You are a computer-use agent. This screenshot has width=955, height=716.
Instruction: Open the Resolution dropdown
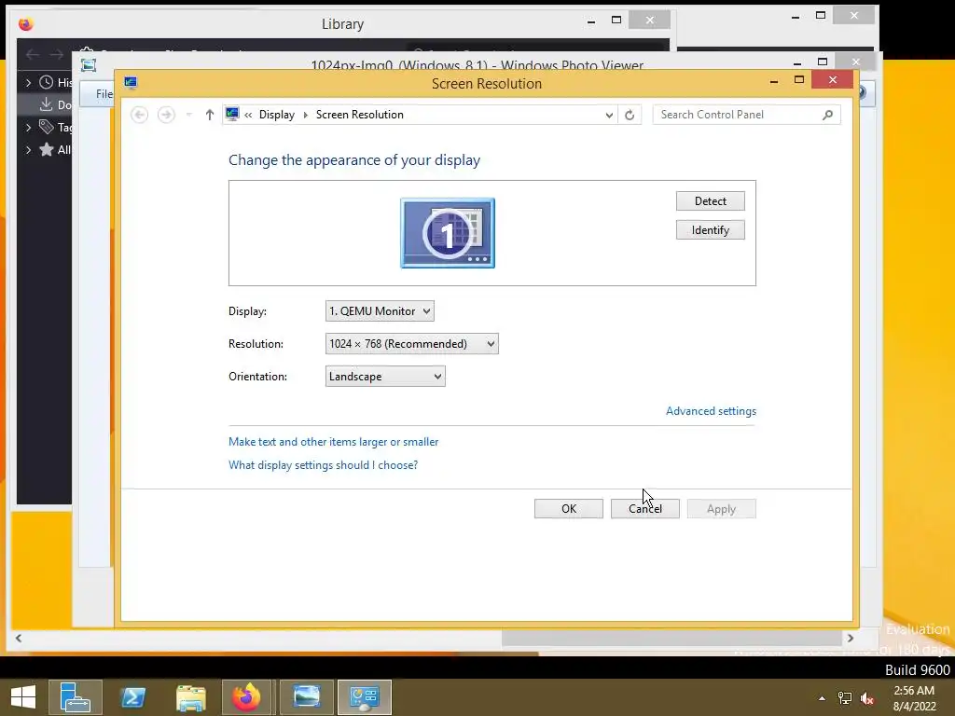pyautogui.click(x=411, y=344)
